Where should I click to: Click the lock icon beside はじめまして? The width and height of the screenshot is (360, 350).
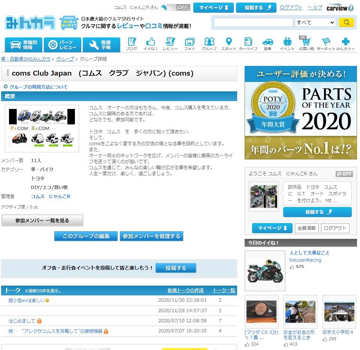(x=39, y=321)
